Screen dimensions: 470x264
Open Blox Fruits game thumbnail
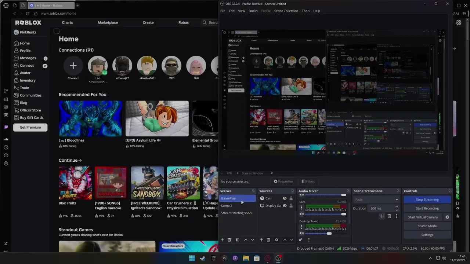[x=75, y=183]
